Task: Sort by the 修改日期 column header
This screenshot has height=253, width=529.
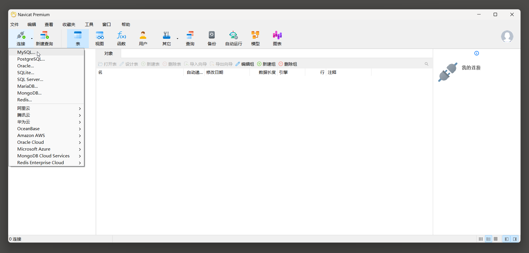Action: [x=227, y=72]
